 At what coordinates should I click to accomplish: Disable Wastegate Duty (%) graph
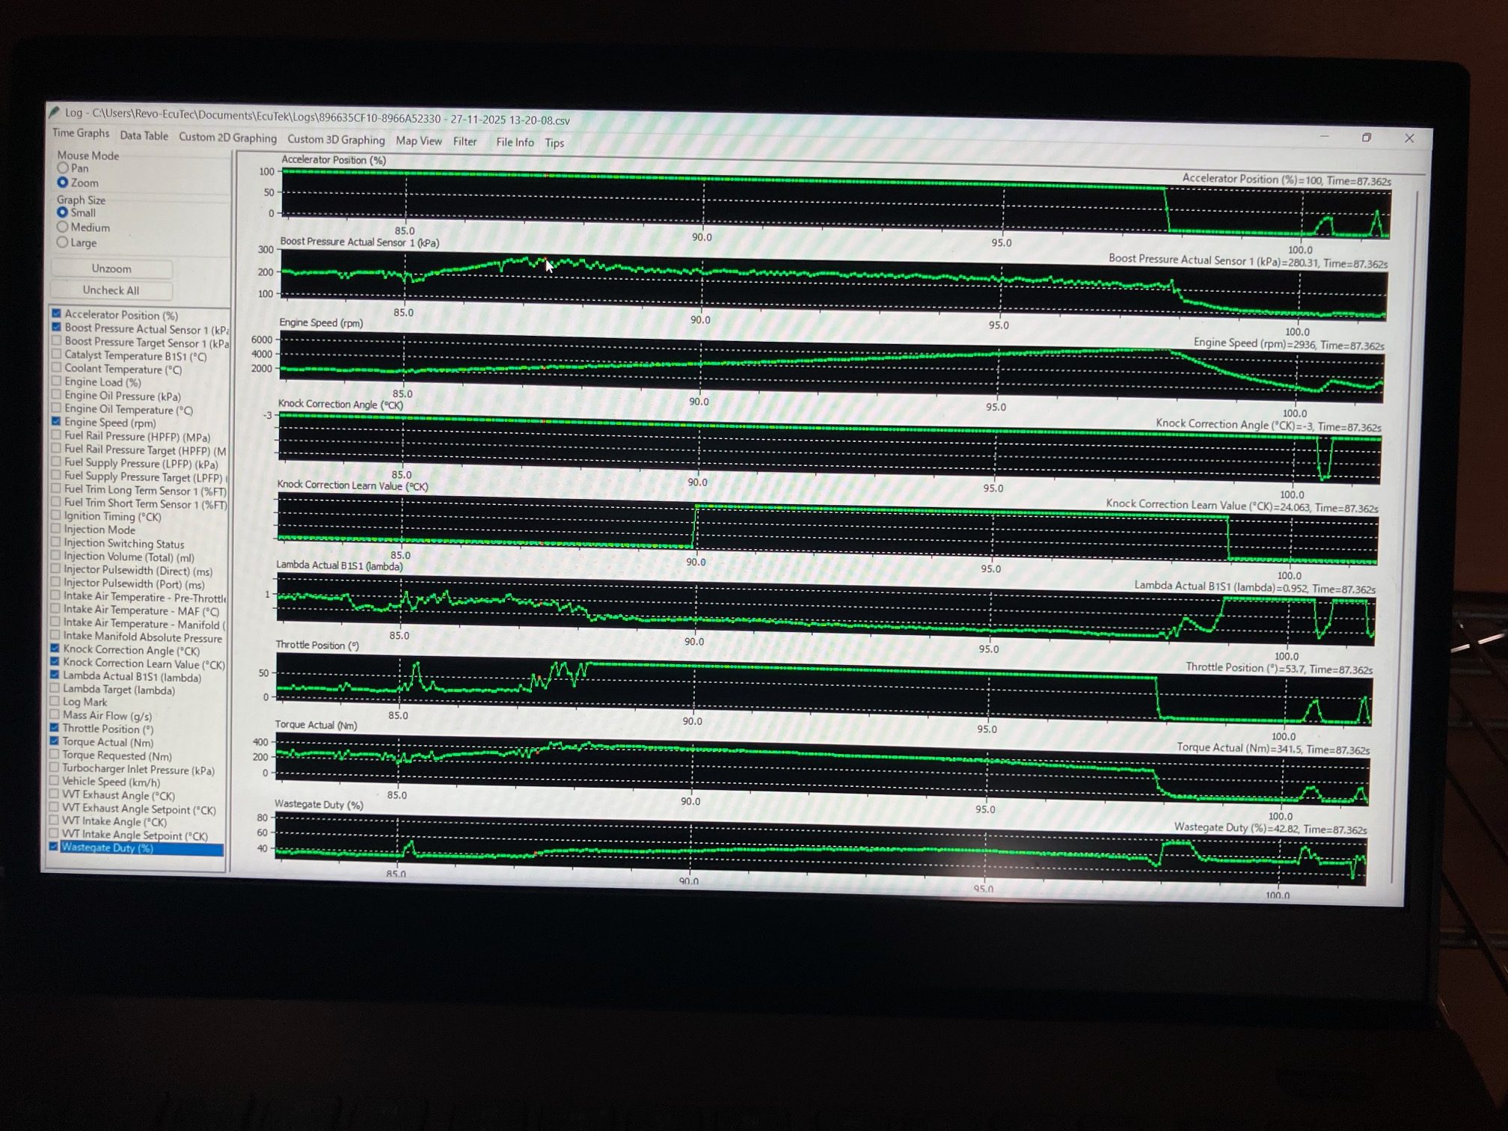coord(54,847)
